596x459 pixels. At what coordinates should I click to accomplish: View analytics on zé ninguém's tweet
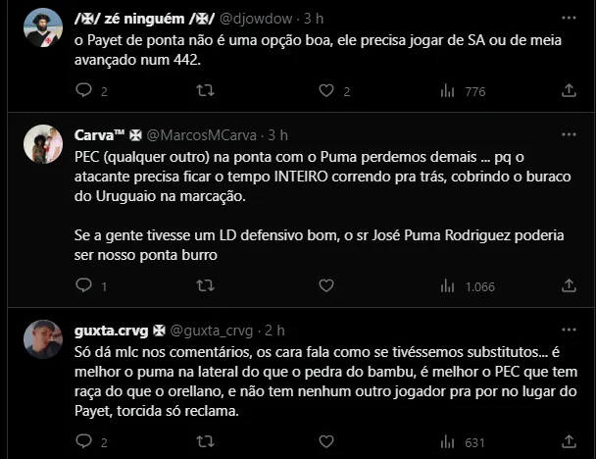pos(448,91)
